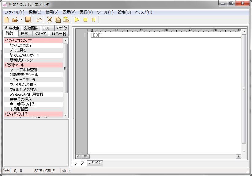Image resolution: width=252 pixels, height=176 pixels.
Task: Select the グループ tab
Action: [41, 34]
